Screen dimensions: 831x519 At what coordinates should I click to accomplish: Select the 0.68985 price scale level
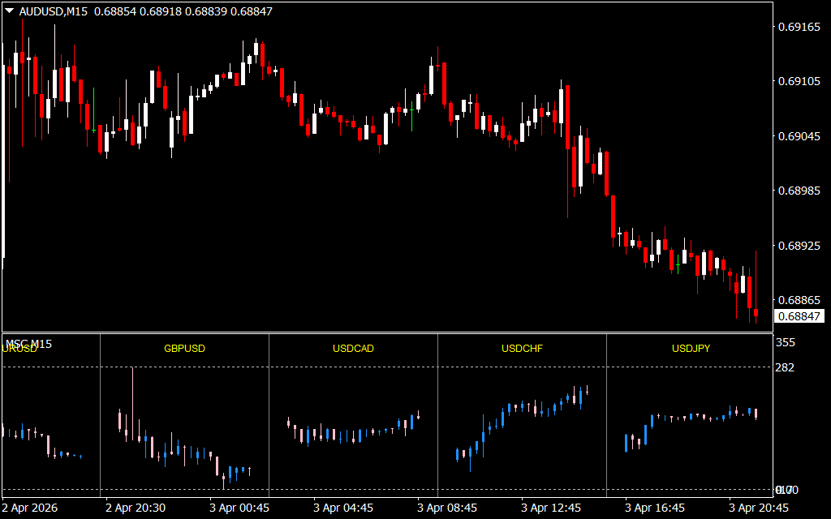point(799,191)
